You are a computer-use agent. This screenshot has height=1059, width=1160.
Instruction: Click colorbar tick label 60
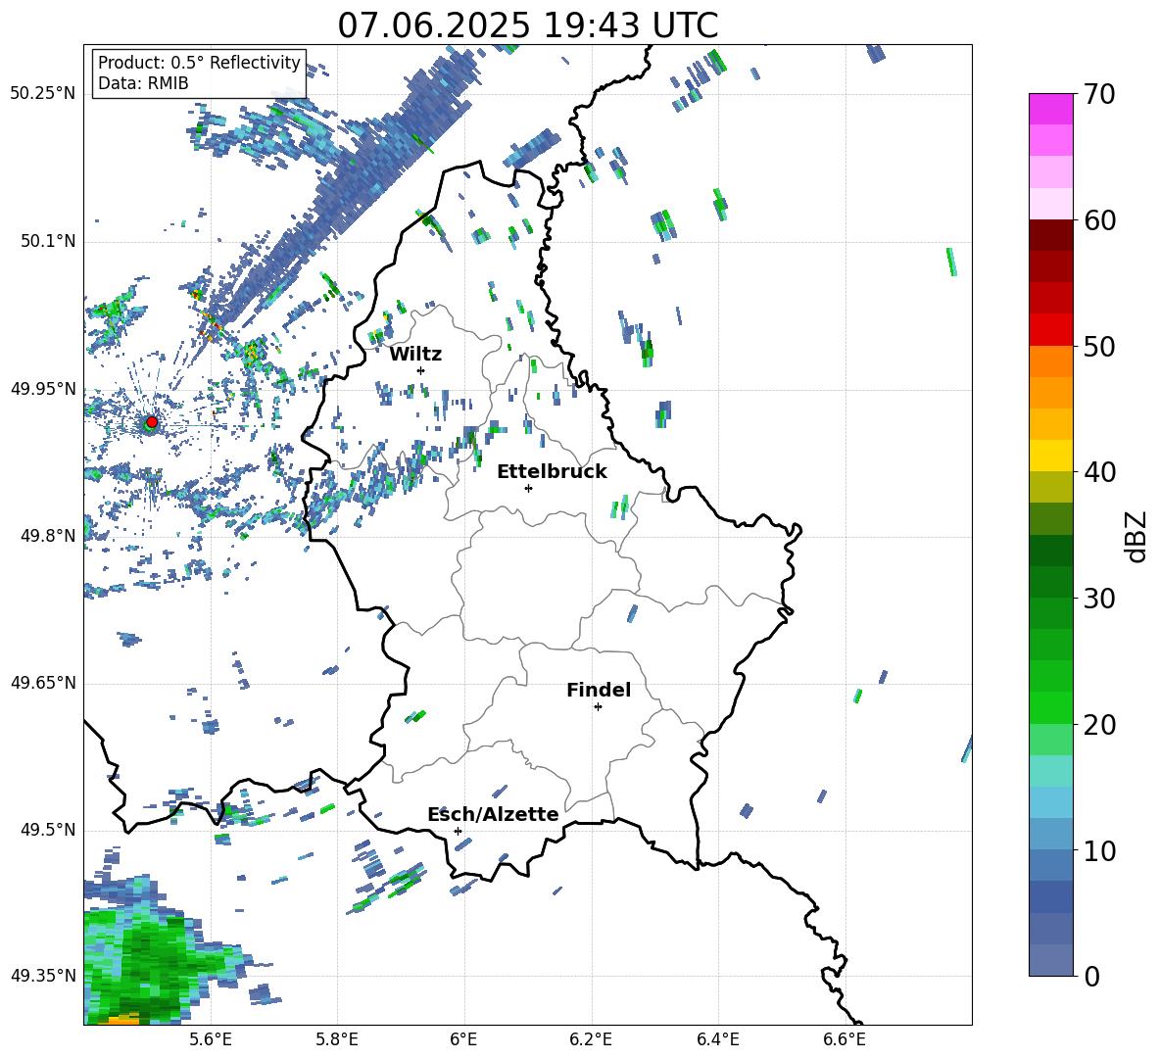pyautogui.click(x=1099, y=220)
